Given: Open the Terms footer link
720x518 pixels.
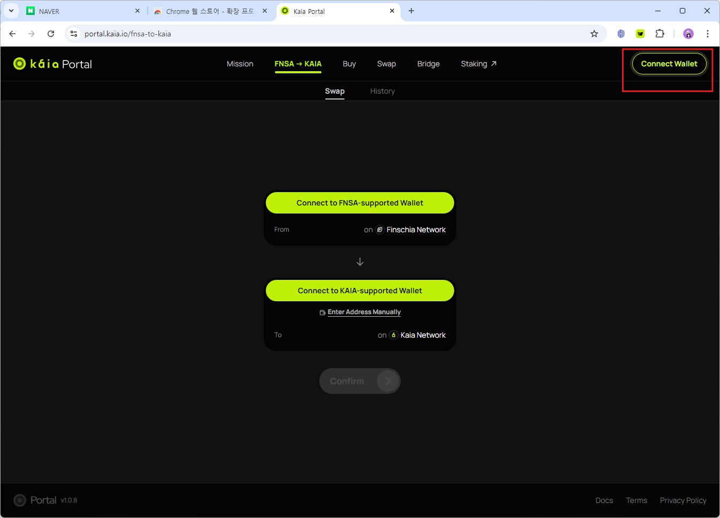Looking at the screenshot, I should [x=637, y=500].
